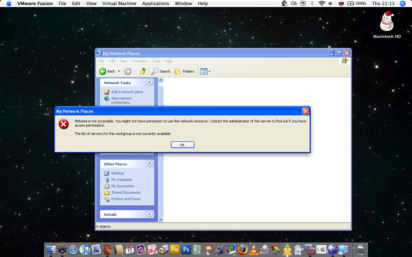The image size is (412, 257).
Task: Collapse the Network Tasks panel
Action: pos(149,82)
